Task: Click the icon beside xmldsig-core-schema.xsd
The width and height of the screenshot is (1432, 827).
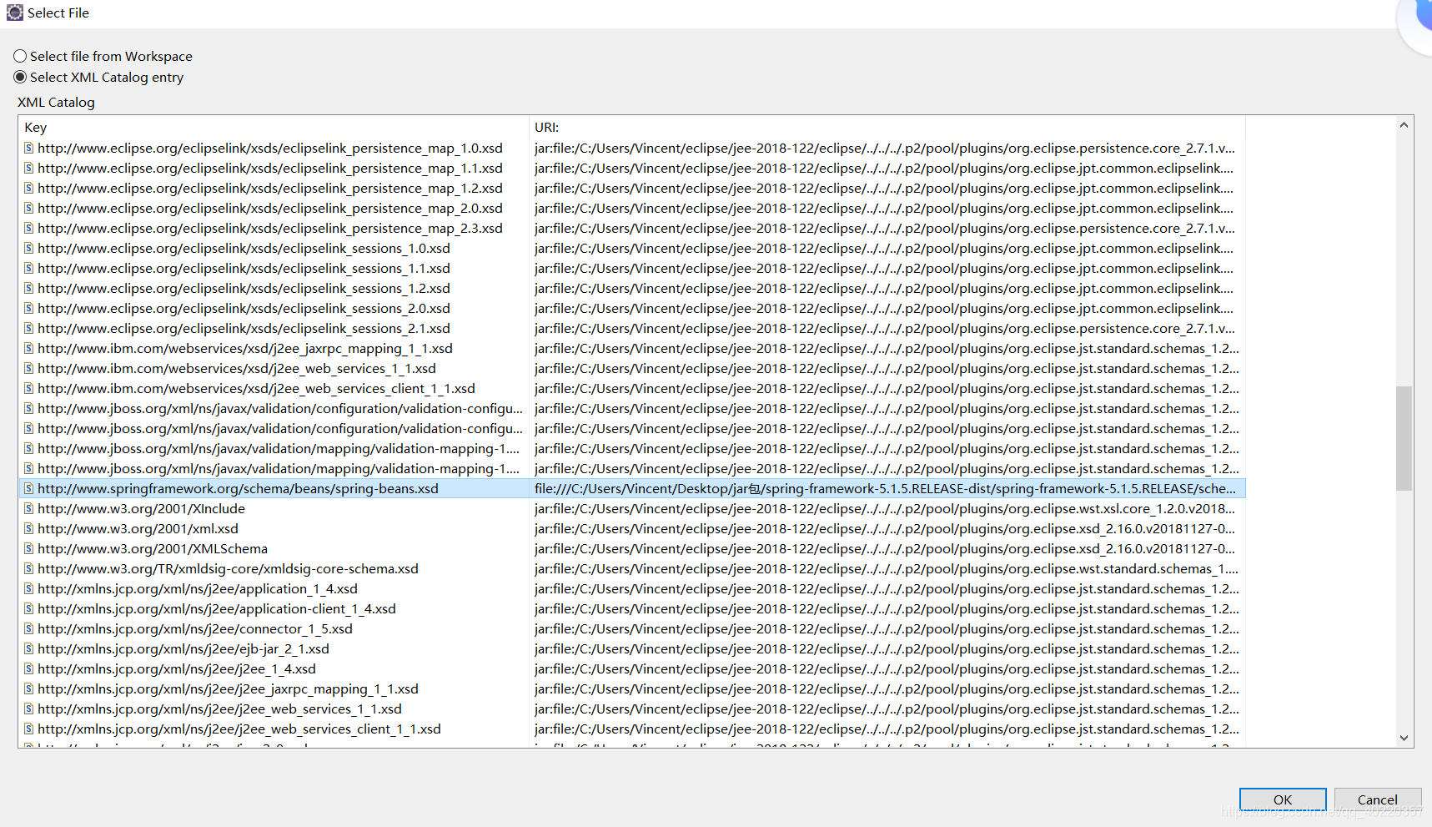Action: click(29, 569)
